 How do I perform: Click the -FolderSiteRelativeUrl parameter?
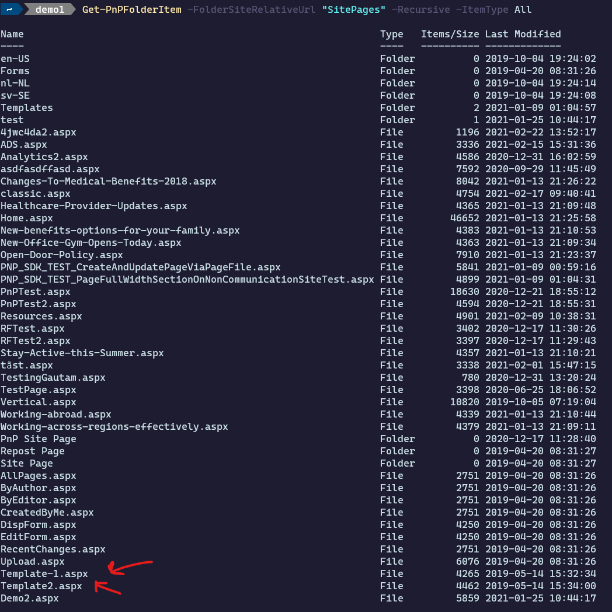pyautogui.click(x=251, y=9)
